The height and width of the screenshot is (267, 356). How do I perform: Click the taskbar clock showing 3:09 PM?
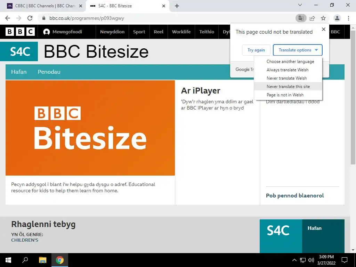(326, 260)
